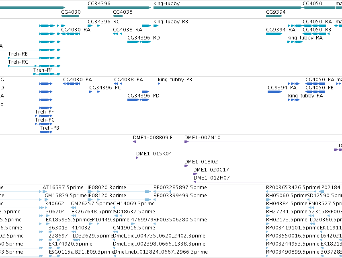
Task: Click EST RH05060.5prime
Action: coord(268,200)
